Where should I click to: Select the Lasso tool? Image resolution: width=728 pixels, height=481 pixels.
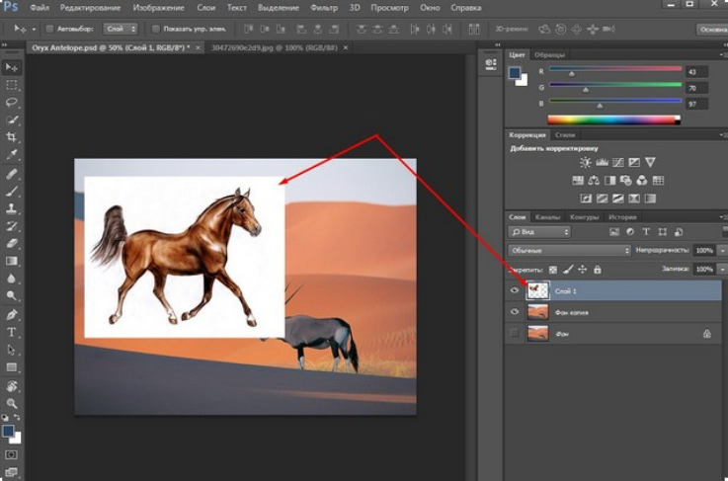(x=12, y=102)
